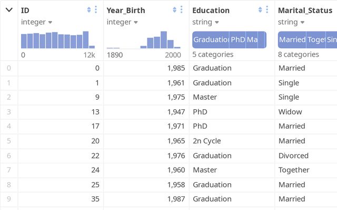Open Education column options menu
Image resolution: width=337 pixels, height=210 pixels.
click(x=267, y=10)
